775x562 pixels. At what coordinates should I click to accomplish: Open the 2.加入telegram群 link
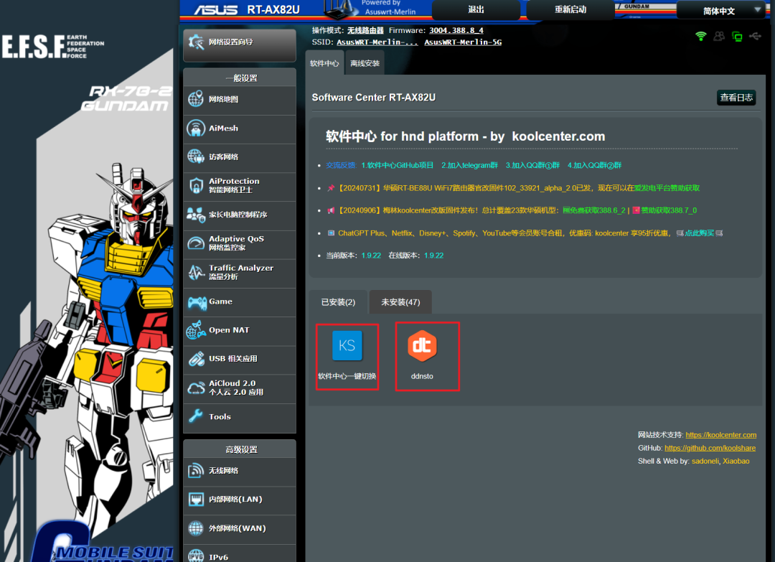click(469, 165)
